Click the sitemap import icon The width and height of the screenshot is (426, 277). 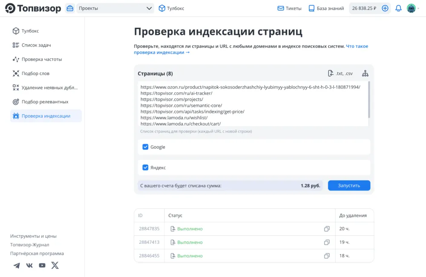365,73
